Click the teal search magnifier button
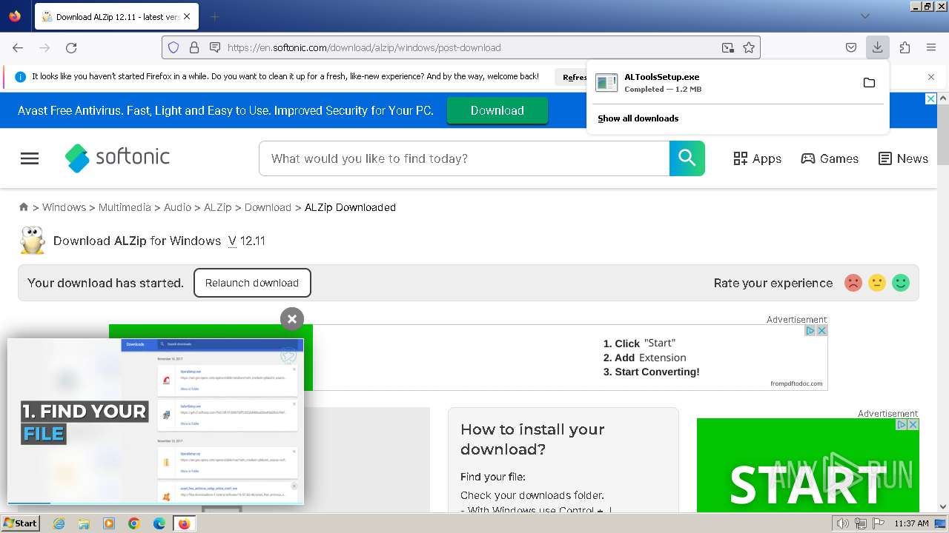This screenshot has height=533, width=949. 687,158
